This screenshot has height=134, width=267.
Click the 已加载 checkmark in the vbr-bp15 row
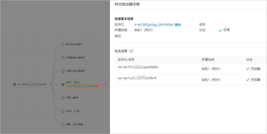(x=248, y=69)
